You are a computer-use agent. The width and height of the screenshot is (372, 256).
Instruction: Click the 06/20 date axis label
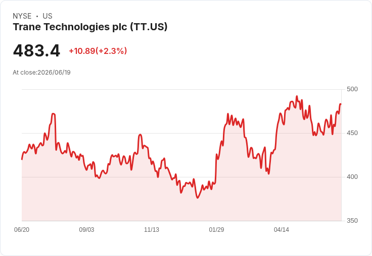(x=22, y=229)
